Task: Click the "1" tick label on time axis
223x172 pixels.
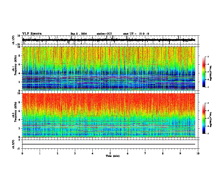Action: [40, 153]
